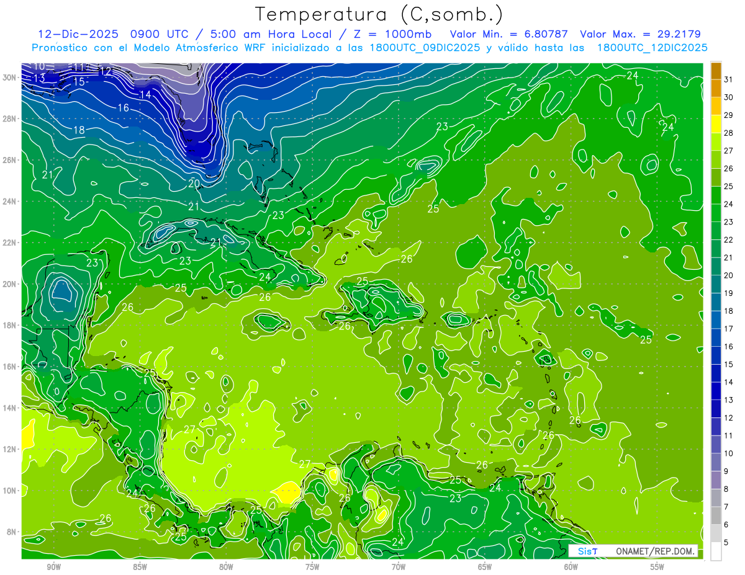Click the legend value '17' on the color bar
The image size is (745, 575).
(729, 329)
